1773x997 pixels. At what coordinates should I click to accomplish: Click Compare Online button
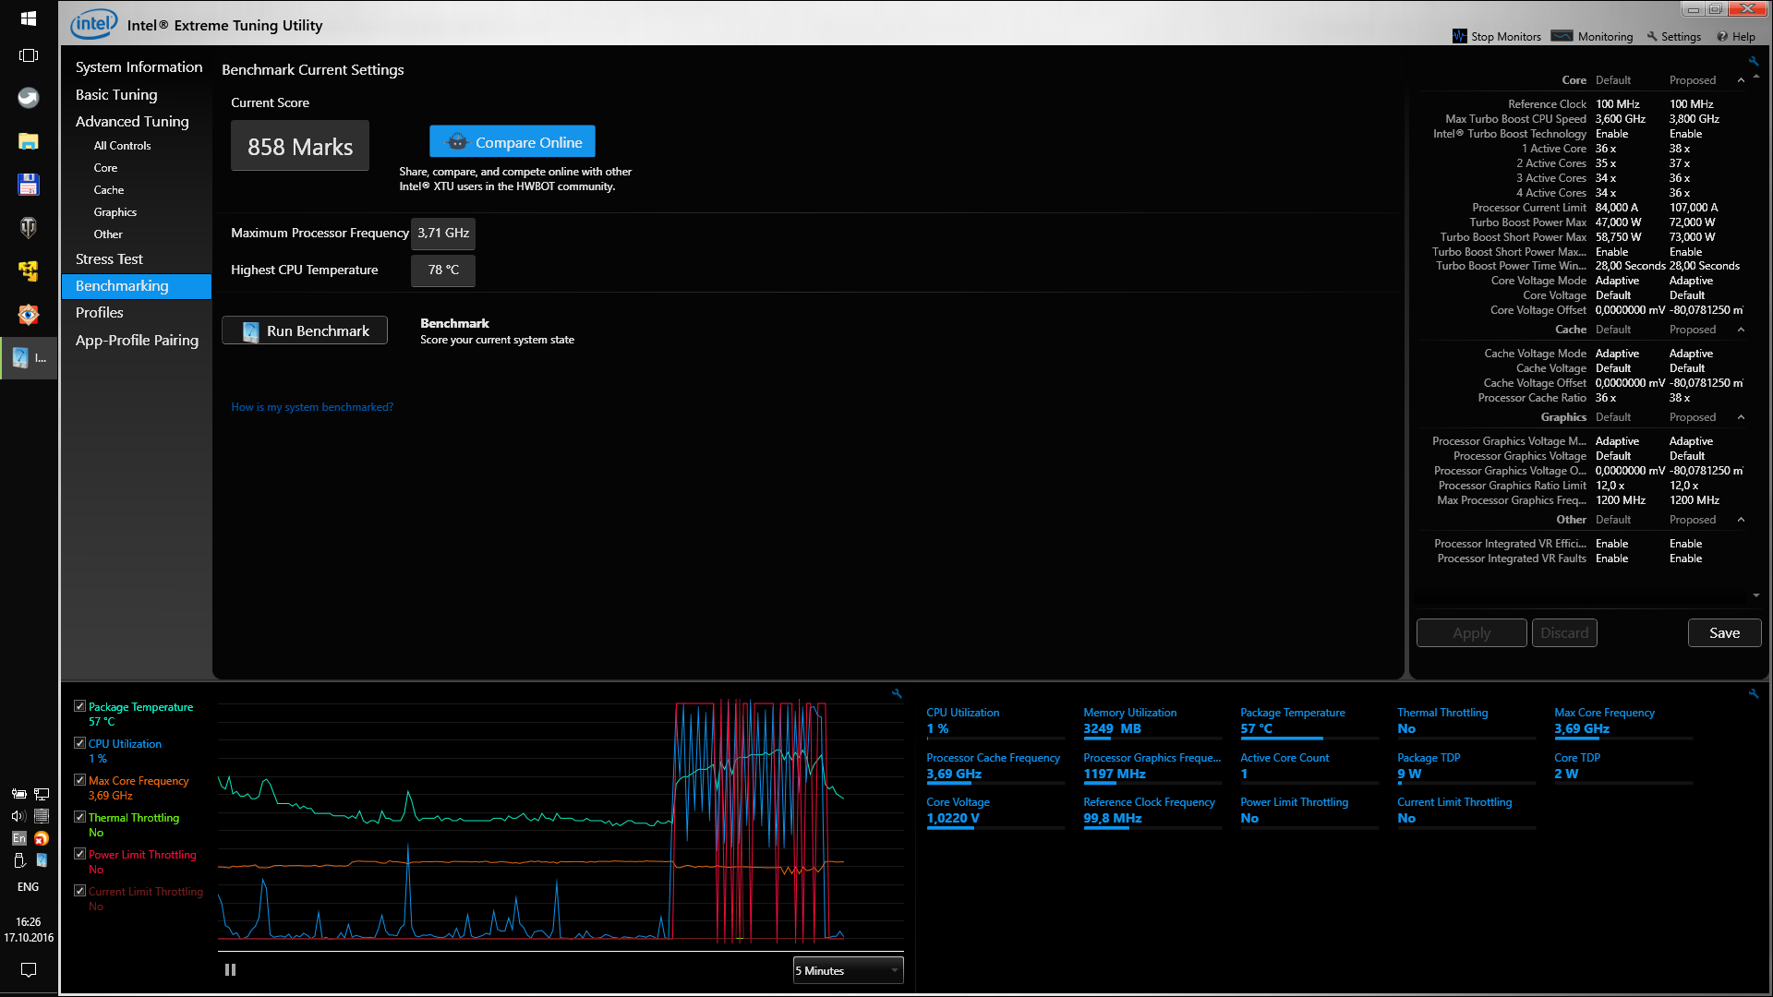click(x=512, y=142)
